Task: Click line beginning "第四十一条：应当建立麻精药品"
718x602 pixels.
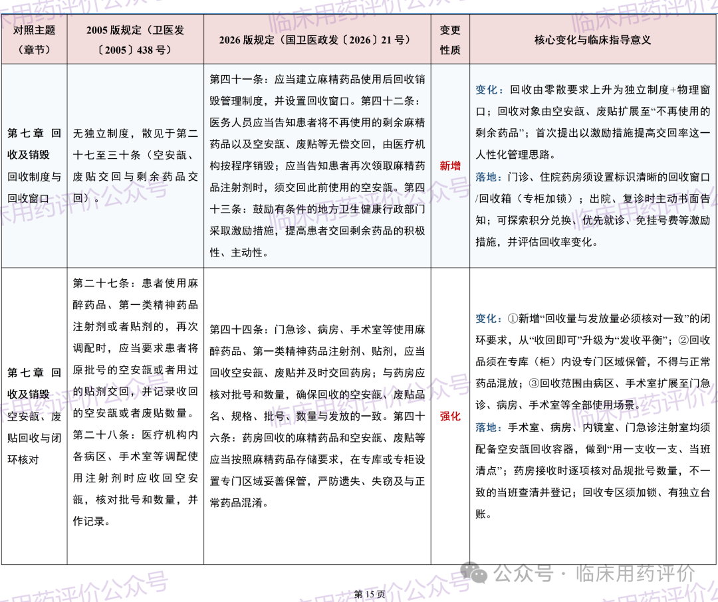Action: 317,79
